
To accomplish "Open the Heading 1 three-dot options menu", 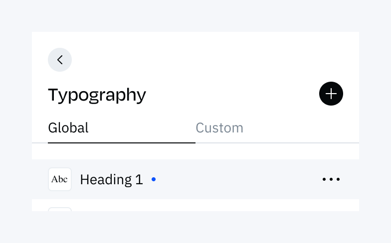I will 331,179.
